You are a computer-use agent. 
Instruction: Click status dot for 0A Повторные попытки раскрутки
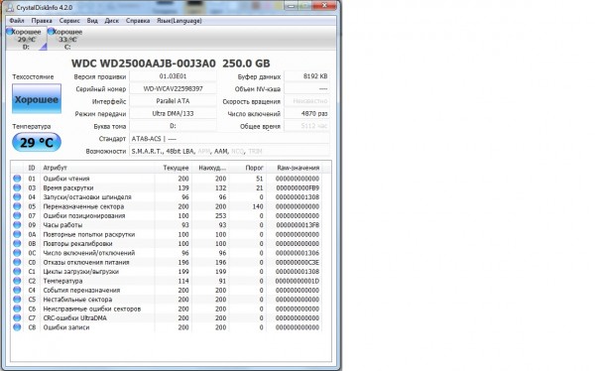[17, 234]
